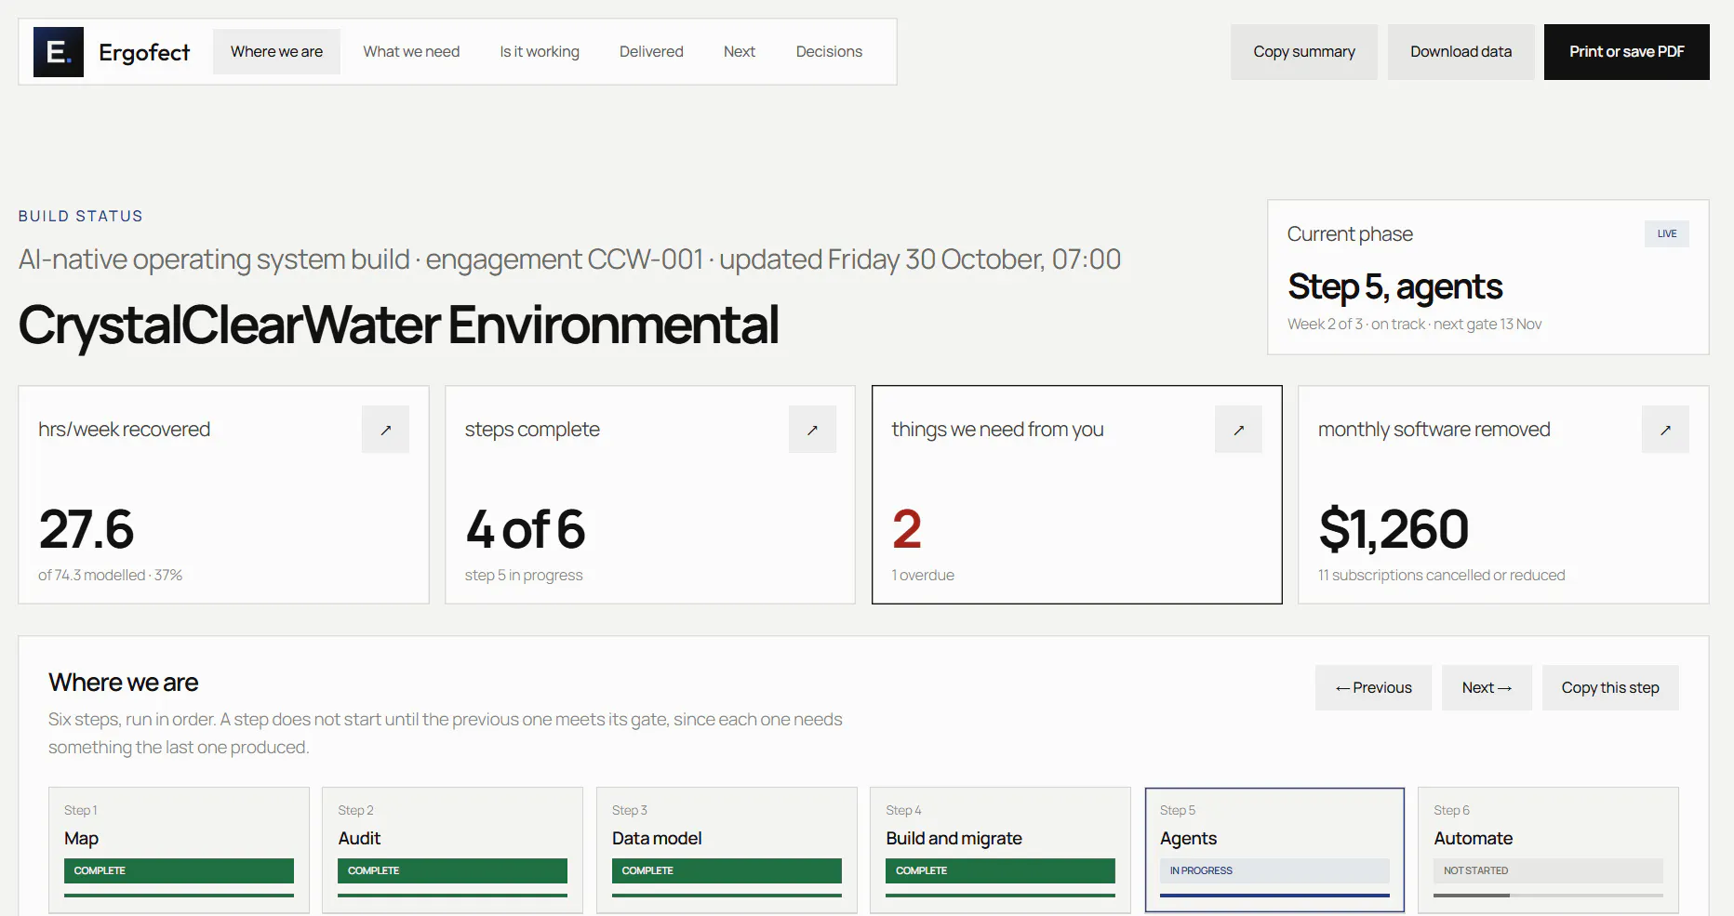Open the Next tab in navigation

coord(740,52)
